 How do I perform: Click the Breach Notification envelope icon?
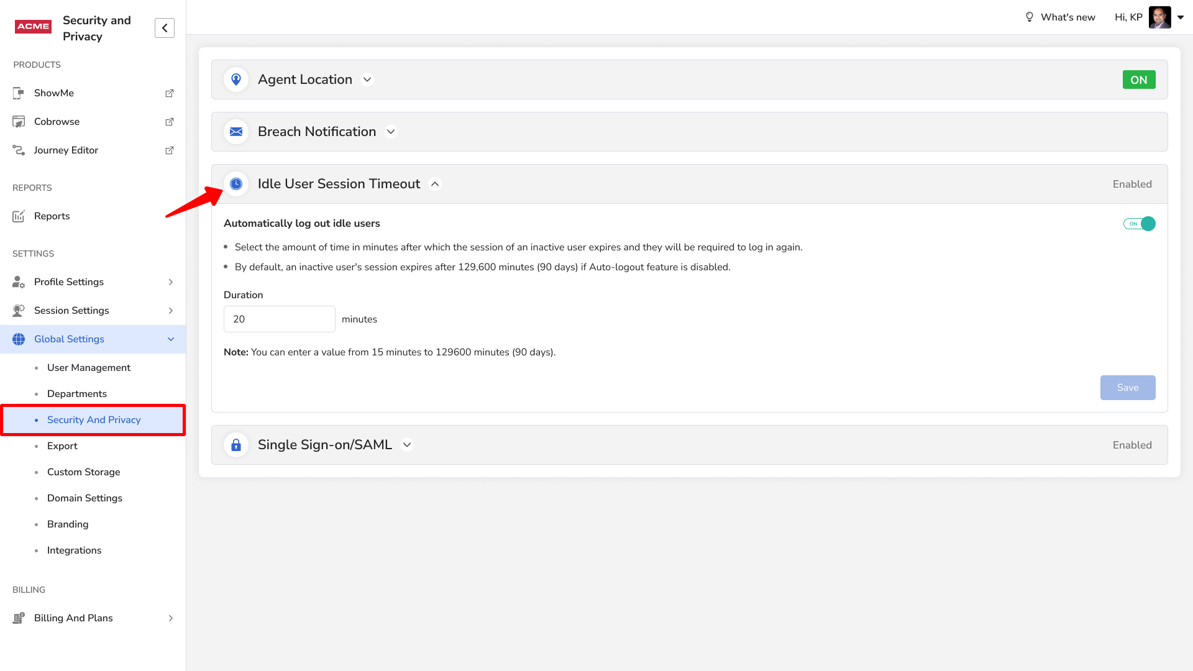(x=236, y=132)
